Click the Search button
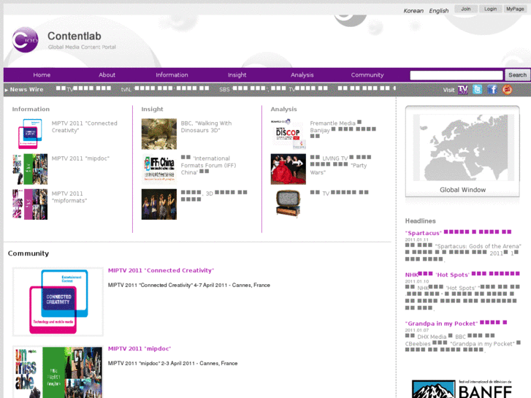 coord(517,75)
